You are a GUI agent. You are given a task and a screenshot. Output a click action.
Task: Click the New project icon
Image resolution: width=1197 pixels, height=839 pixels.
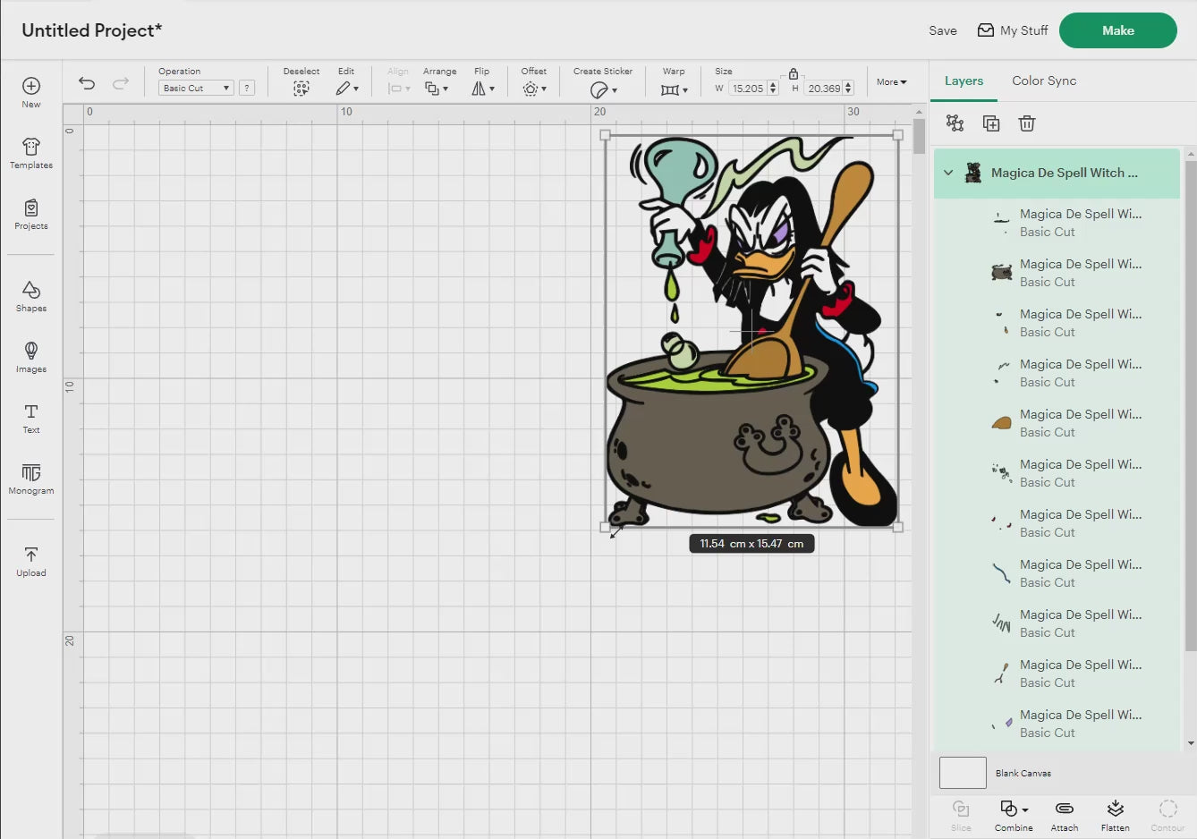coord(31,86)
